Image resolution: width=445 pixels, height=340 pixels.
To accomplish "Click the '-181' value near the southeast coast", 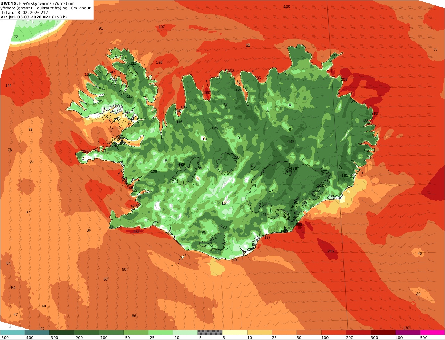I will point(344,176).
